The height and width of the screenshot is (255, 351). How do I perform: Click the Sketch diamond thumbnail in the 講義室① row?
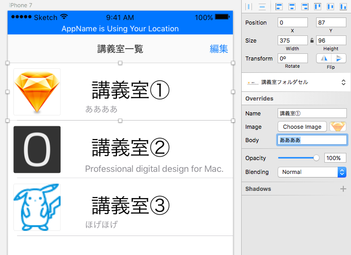(x=37, y=92)
